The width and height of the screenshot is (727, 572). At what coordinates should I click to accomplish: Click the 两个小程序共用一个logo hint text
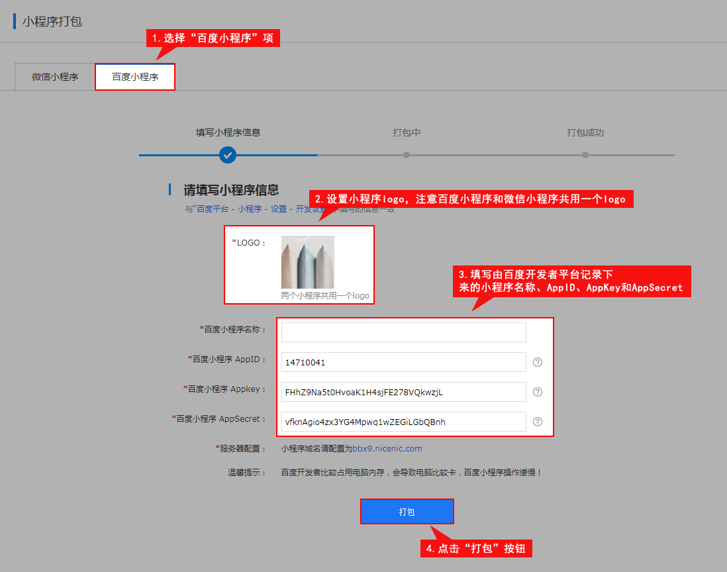click(325, 296)
